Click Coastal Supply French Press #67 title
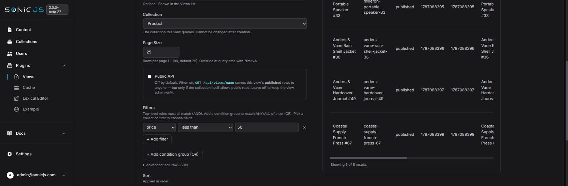 pyautogui.click(x=342, y=135)
